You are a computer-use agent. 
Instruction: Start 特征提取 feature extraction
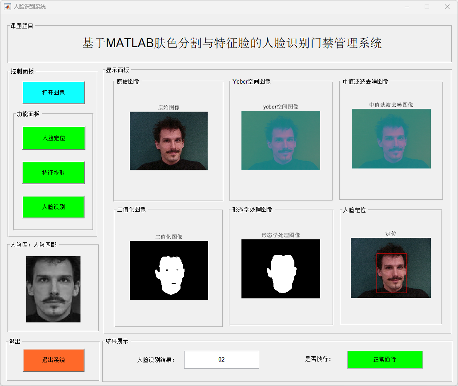point(53,173)
